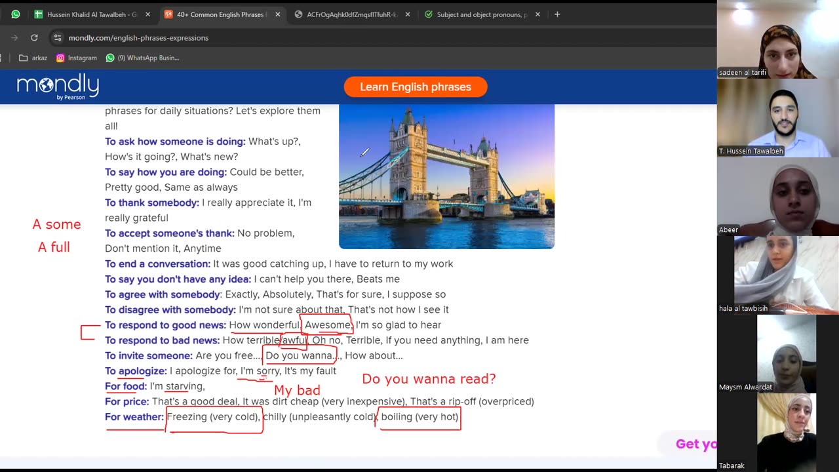Select Maysm Alwardat's video tile
The height and width of the screenshot is (472, 839).
778,354
